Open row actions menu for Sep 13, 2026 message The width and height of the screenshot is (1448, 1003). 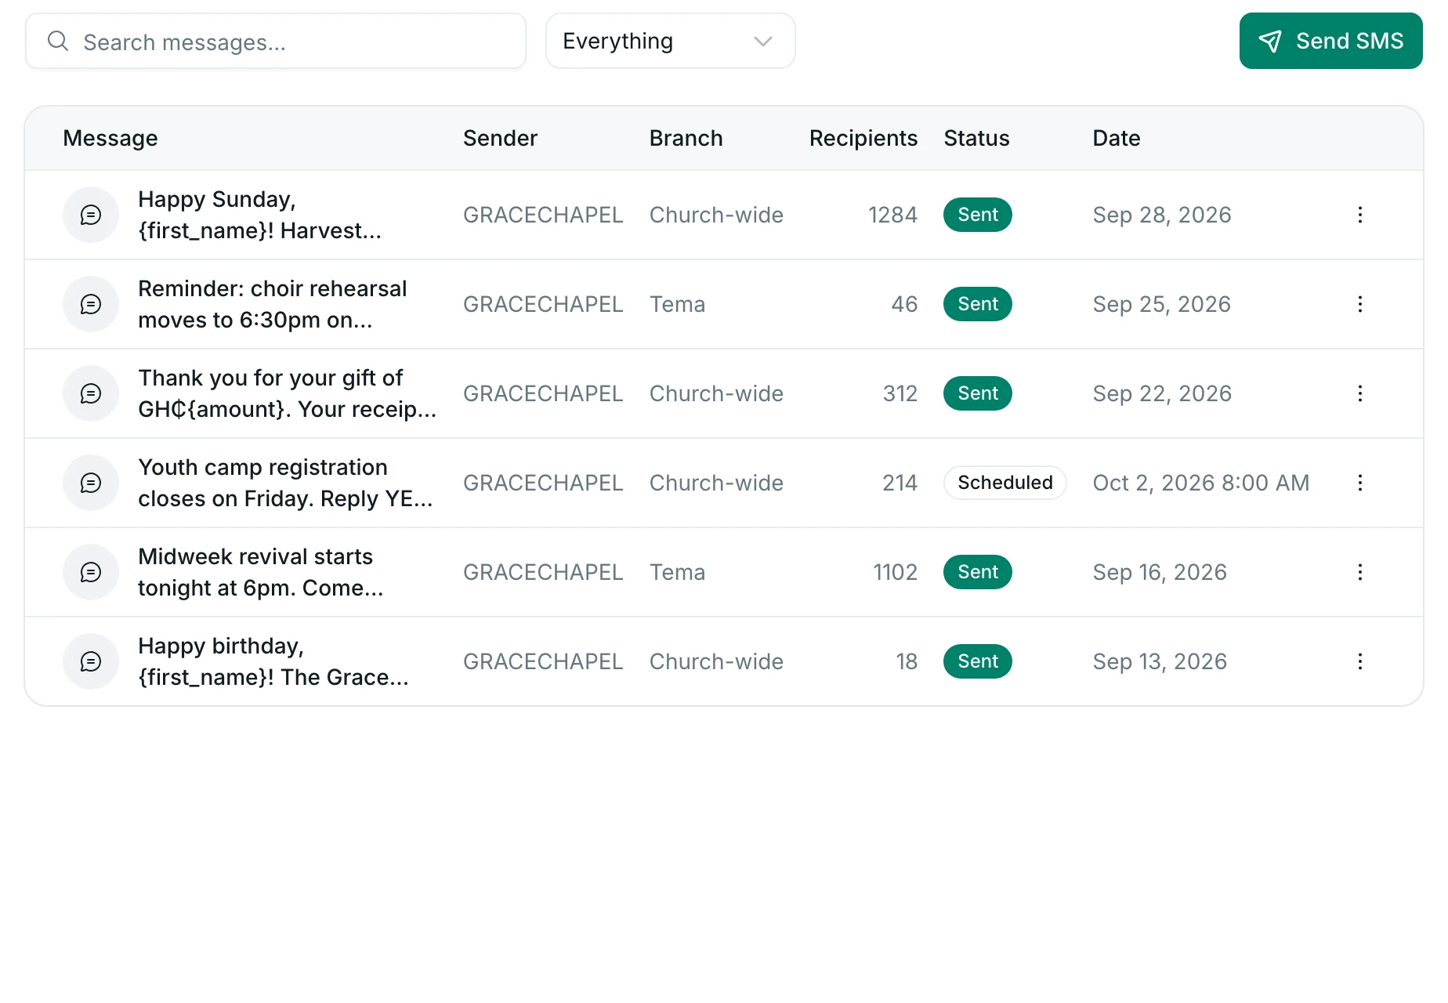(1360, 661)
